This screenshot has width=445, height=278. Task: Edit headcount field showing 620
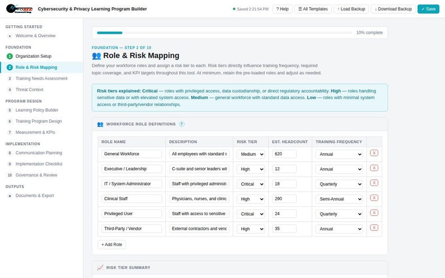point(284,154)
